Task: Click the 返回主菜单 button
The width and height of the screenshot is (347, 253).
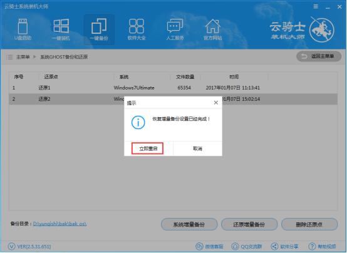Action: 319,56
